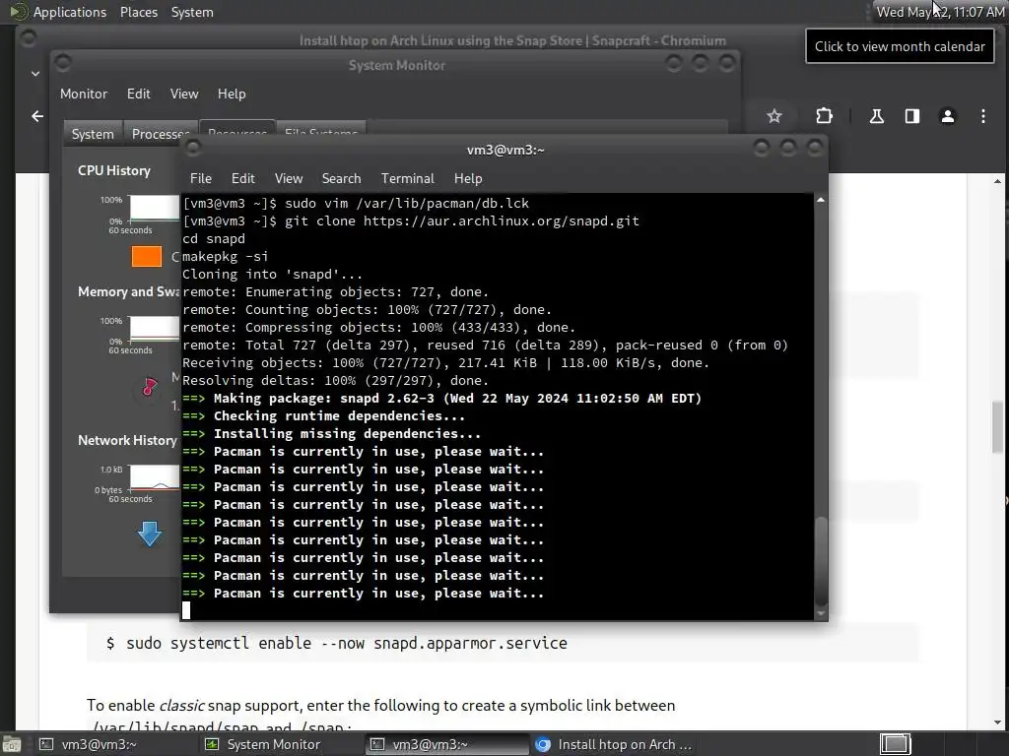Click the orange CPU color swatch
Viewport: 1009px width, 756px height.
point(147,256)
